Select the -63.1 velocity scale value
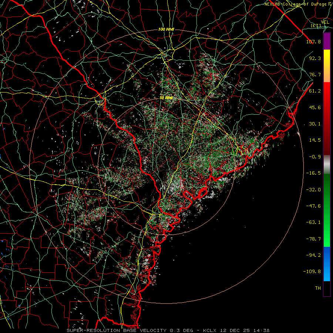The height and width of the screenshot is (333, 333). tap(313, 222)
